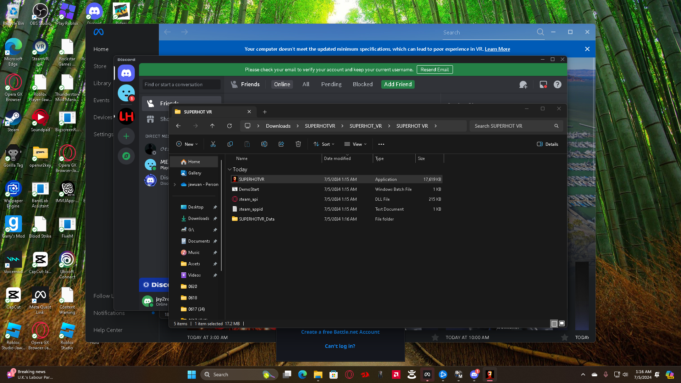Viewport: 681px width, 383px height.
Task: Open the View dropdown in Explorer
Action: tap(355, 144)
